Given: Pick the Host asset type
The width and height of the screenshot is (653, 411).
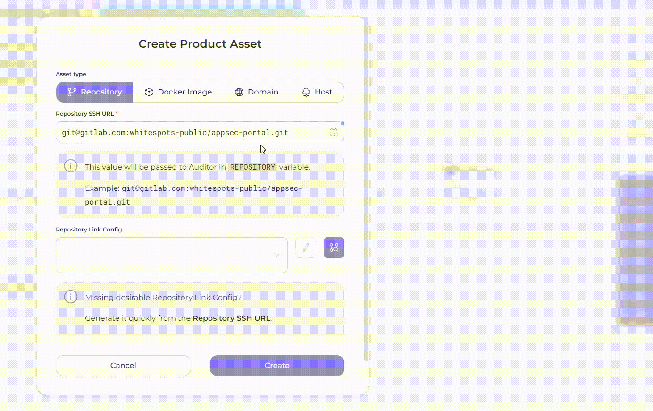Looking at the screenshot, I should pyautogui.click(x=317, y=92).
